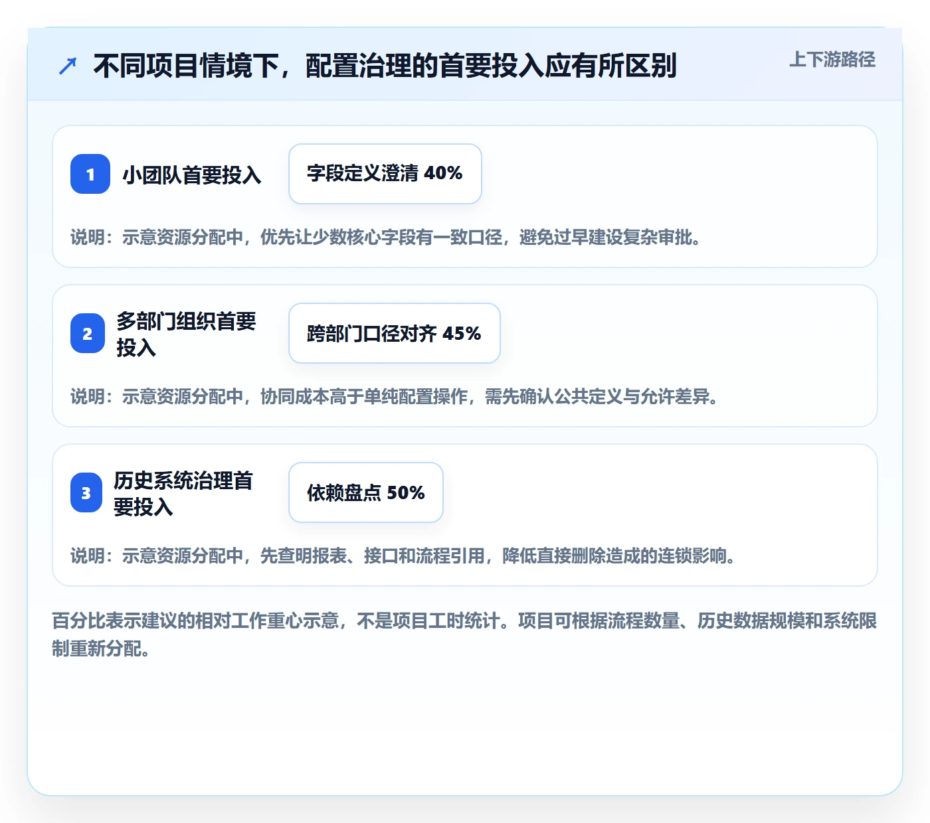Click the 历史系统治理首要投入 heading
930x823 pixels.
pyautogui.click(x=183, y=493)
